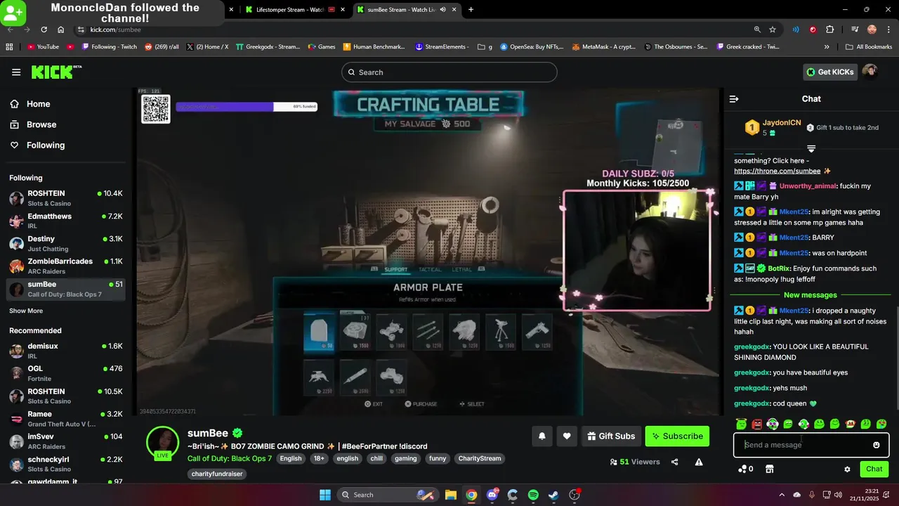Open ZombieBarricades channel in sidebar
This screenshot has height=506, width=899.
66,266
